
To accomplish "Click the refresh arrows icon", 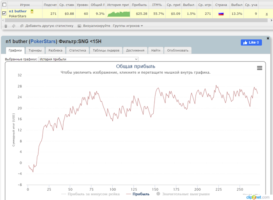I will [x=14, y=26].
